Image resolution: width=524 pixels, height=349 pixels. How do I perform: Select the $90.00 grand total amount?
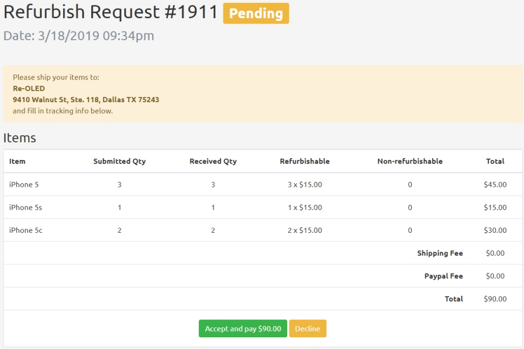(495, 299)
